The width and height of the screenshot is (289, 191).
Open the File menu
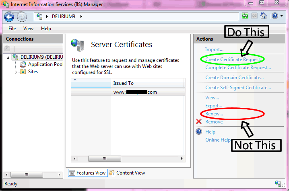pos(12,29)
